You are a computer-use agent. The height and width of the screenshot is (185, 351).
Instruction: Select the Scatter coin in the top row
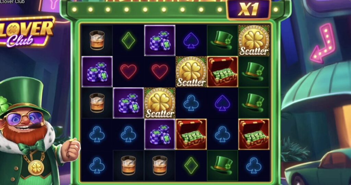254,40
